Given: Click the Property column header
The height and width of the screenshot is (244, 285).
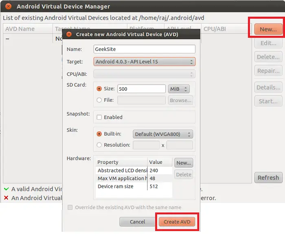Looking at the screenshot, I should (x=121, y=162).
